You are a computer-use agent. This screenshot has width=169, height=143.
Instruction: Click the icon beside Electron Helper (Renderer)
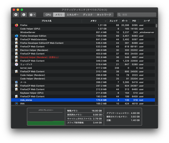(17, 50)
